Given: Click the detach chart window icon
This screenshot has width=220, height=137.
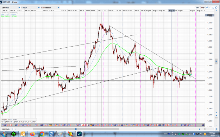Looking at the screenshot, I should pyautogui.click(x=216, y=8).
